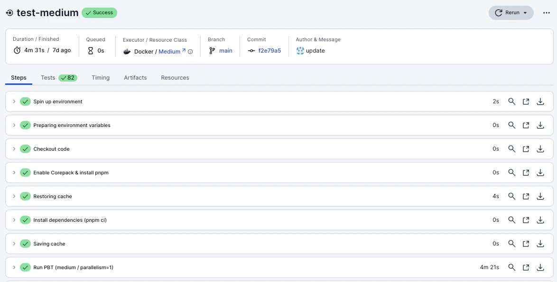
Task: Search output of Enable Corepack step
Action: click(x=511, y=173)
